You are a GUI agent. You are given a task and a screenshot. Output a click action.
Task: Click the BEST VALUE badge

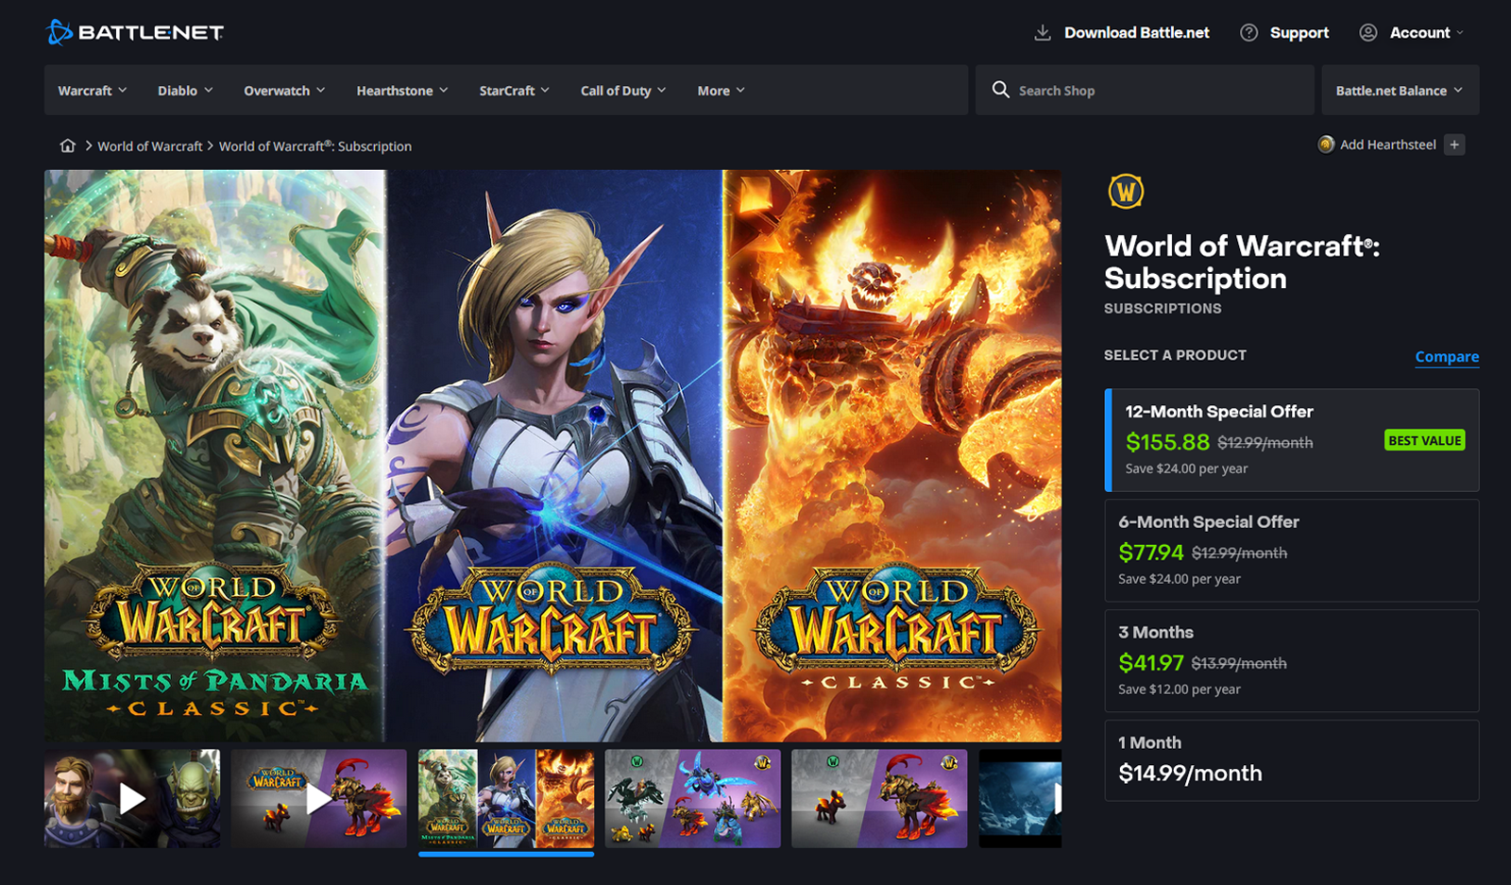click(1425, 440)
